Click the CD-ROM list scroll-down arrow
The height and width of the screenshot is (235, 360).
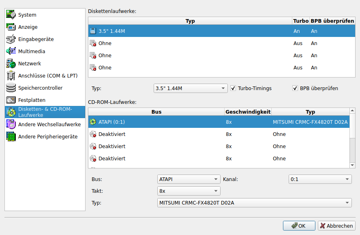352,165
